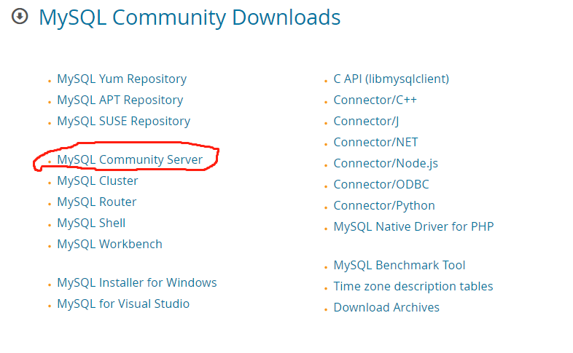Open the MySQL Yum Repository link
The width and height of the screenshot is (573, 353).
pyautogui.click(x=122, y=79)
